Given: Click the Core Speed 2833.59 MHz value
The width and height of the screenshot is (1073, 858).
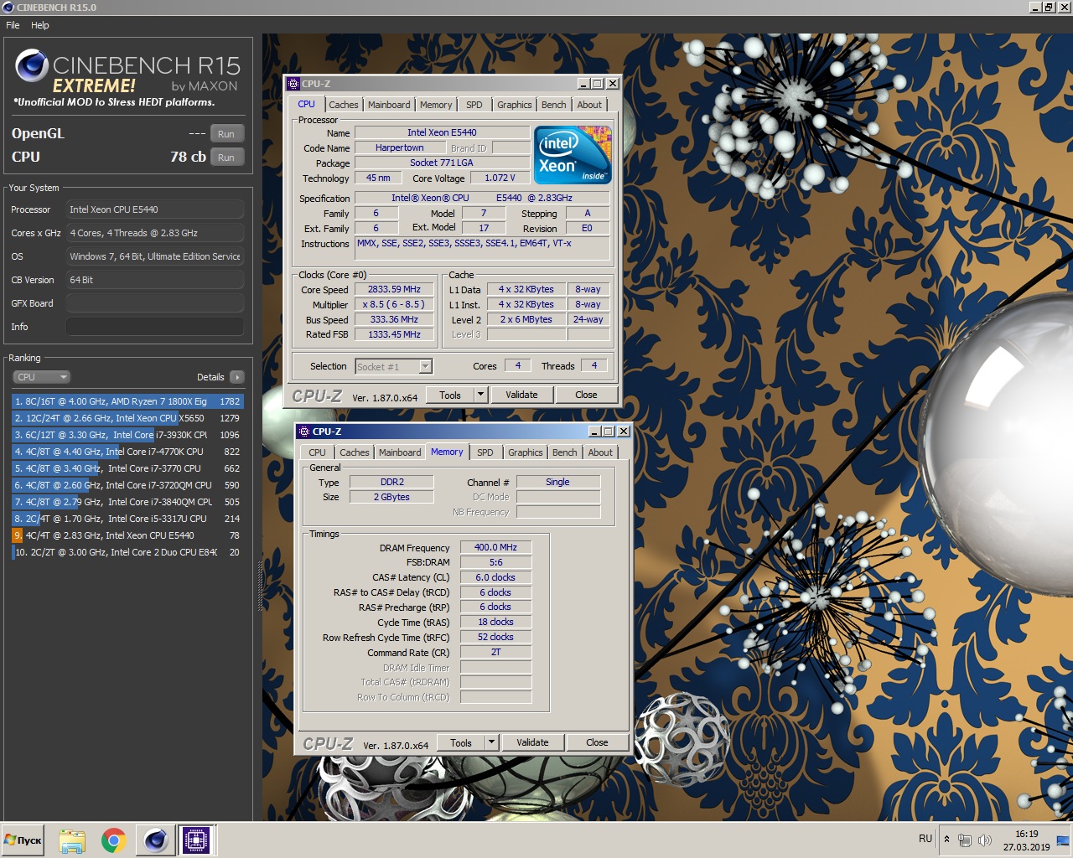Looking at the screenshot, I should tap(394, 289).
